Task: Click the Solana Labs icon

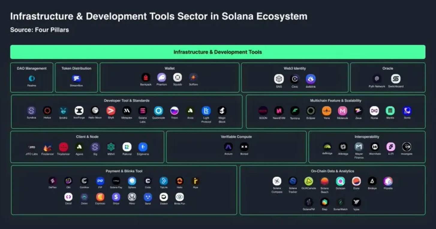Action: point(142,111)
